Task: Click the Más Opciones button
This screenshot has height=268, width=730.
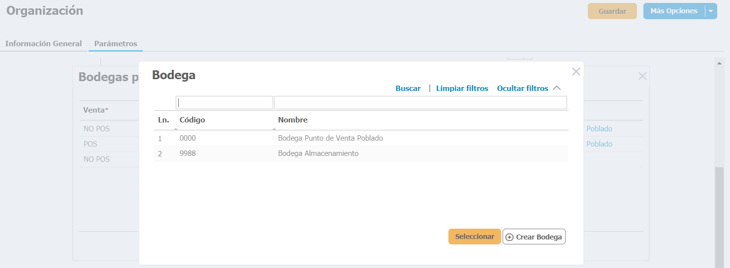Action: pos(674,11)
